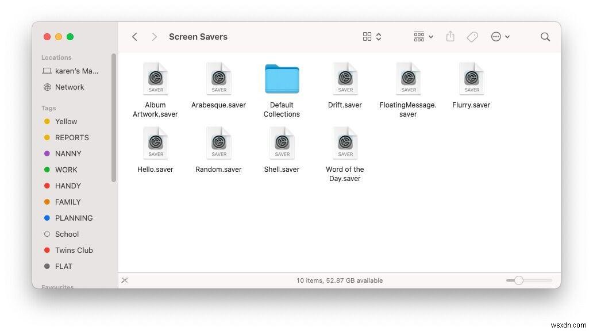Click the Network icon in the sidebar
Viewport: 593px width, 331px height.
[x=70, y=87]
